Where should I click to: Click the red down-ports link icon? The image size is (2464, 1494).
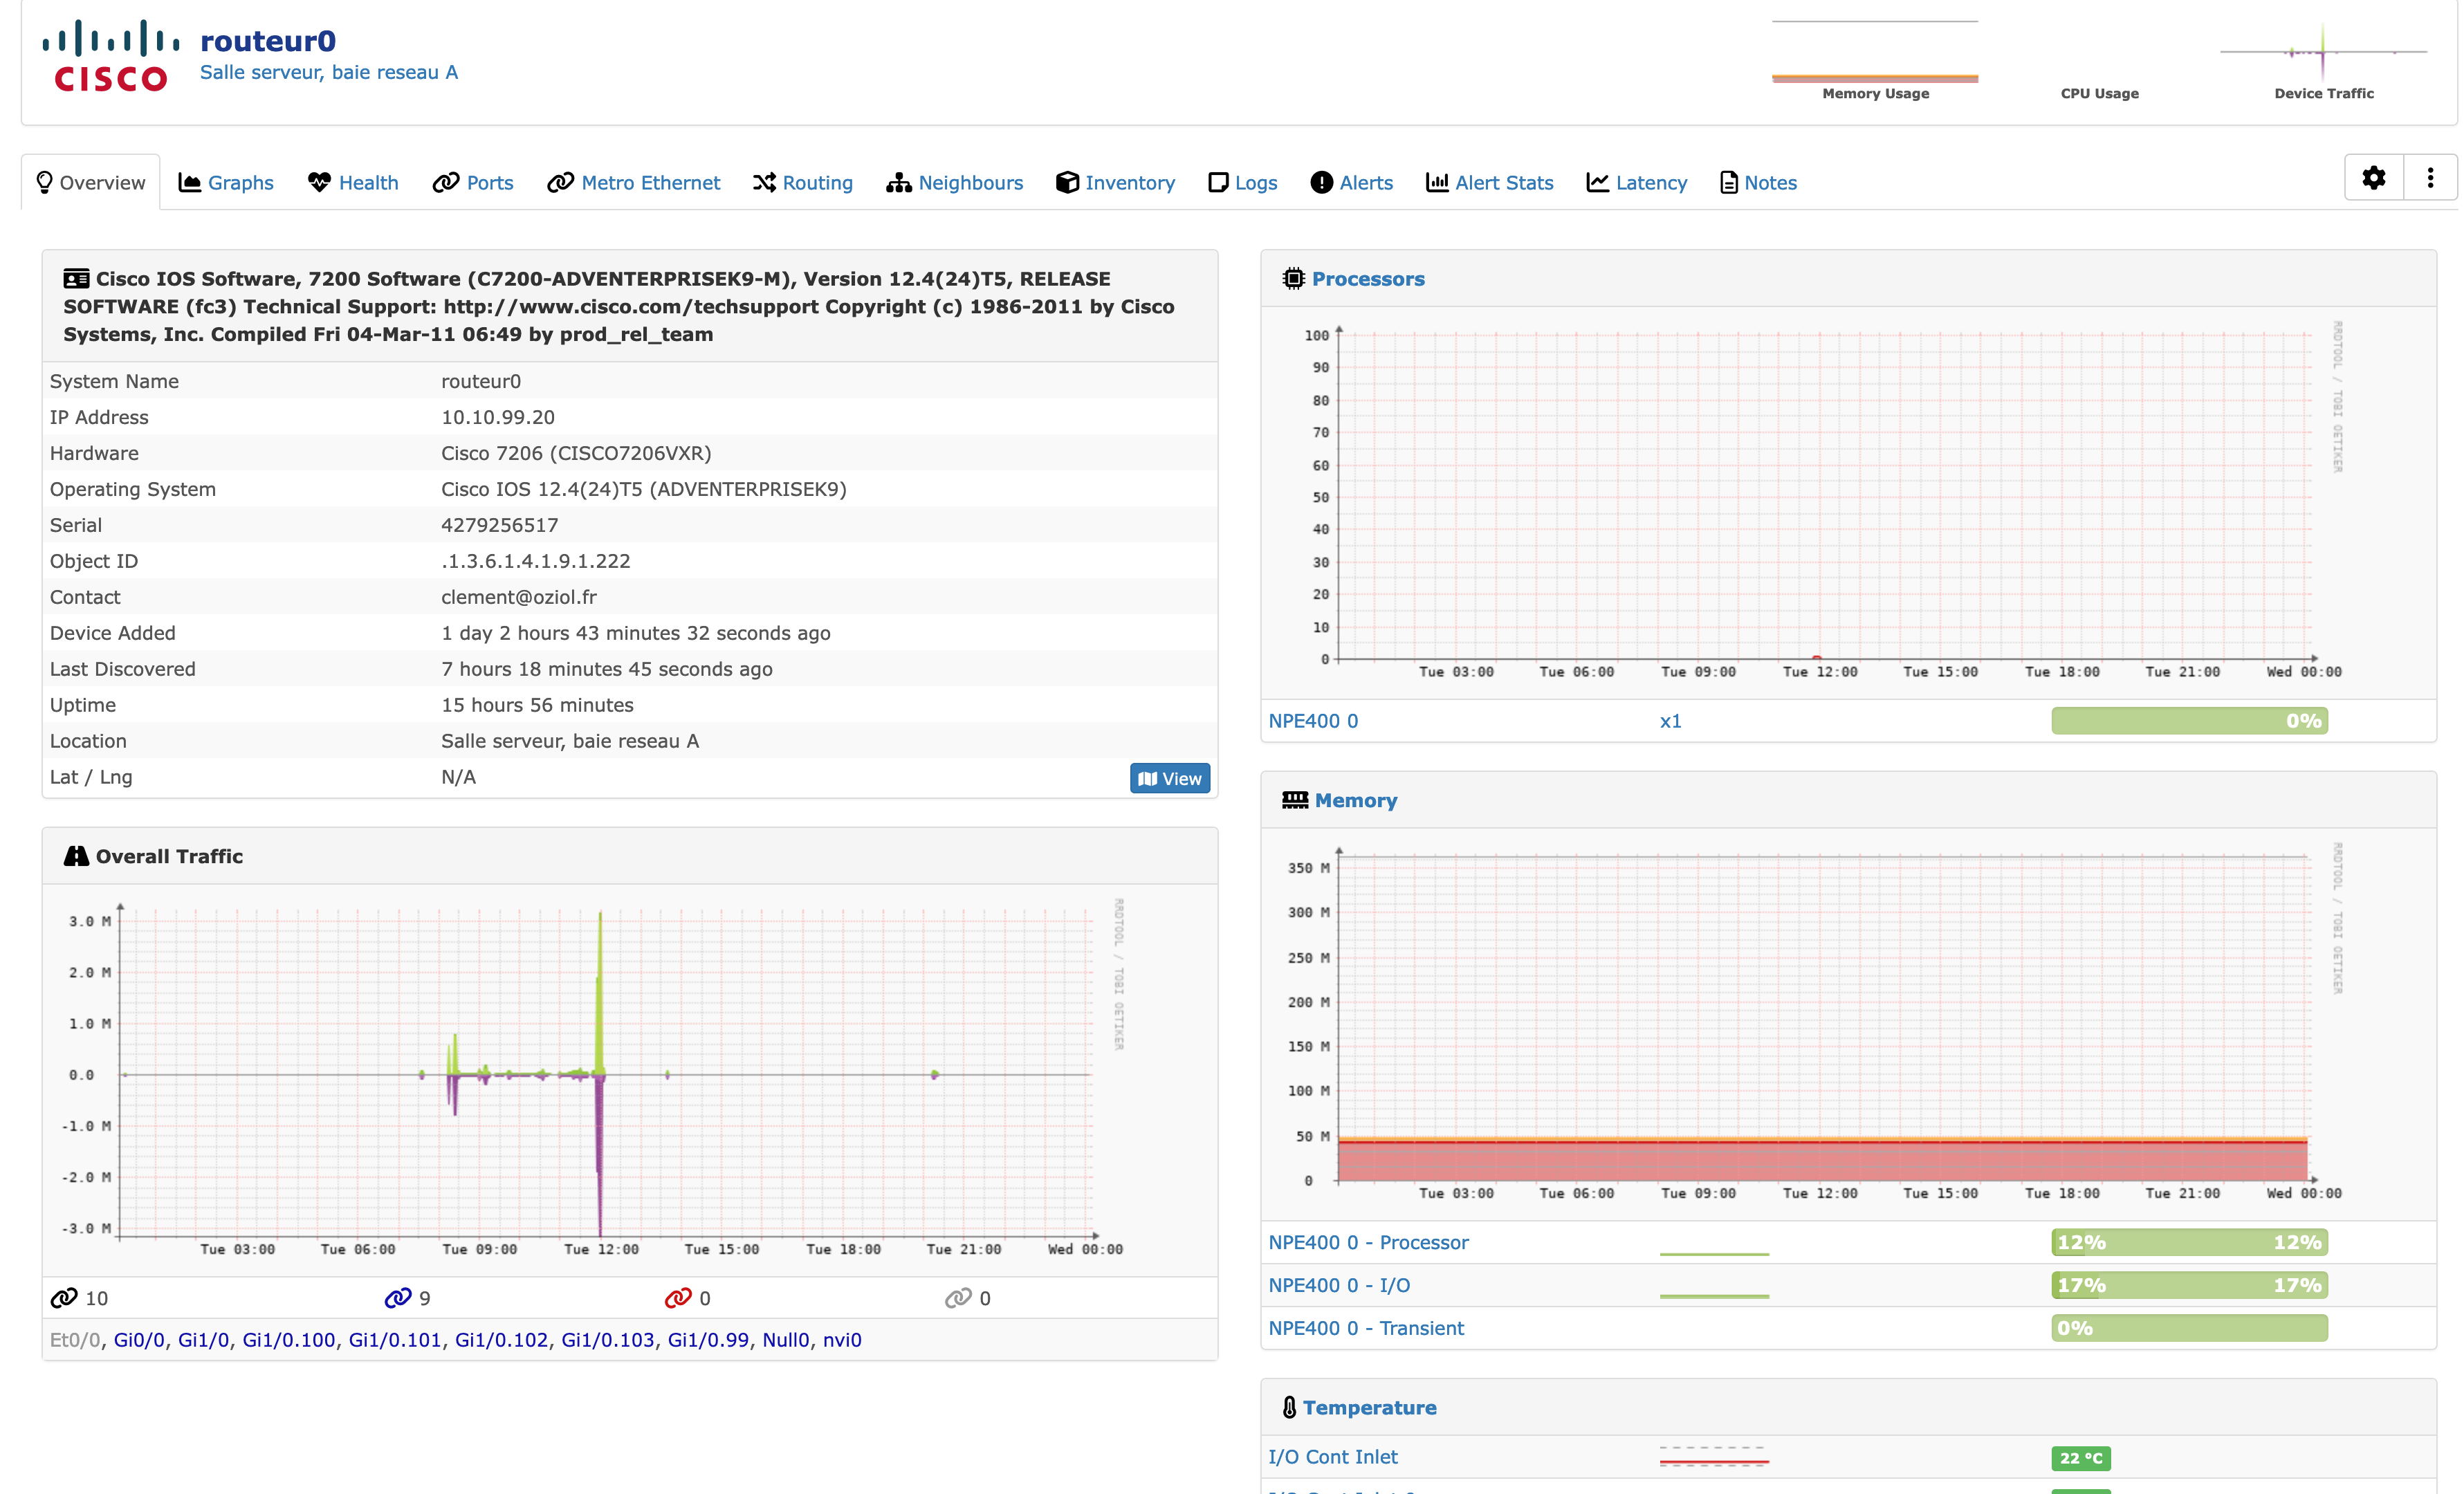coord(678,1298)
